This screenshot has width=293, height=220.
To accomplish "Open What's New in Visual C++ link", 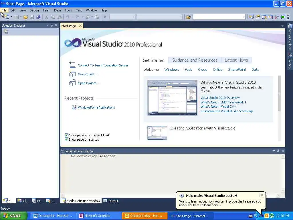I will pyautogui.click(x=218, y=107).
